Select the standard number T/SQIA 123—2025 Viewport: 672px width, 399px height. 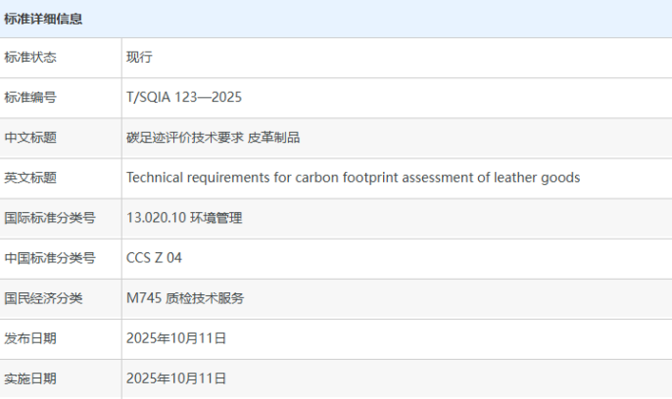(x=184, y=98)
